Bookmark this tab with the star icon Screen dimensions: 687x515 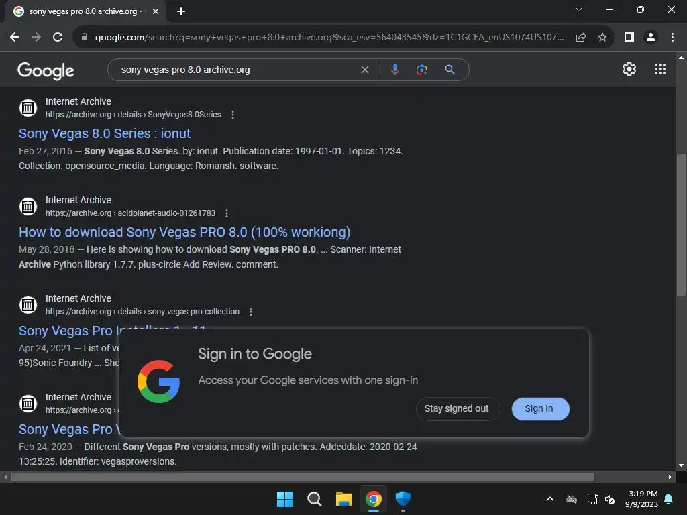(x=602, y=38)
